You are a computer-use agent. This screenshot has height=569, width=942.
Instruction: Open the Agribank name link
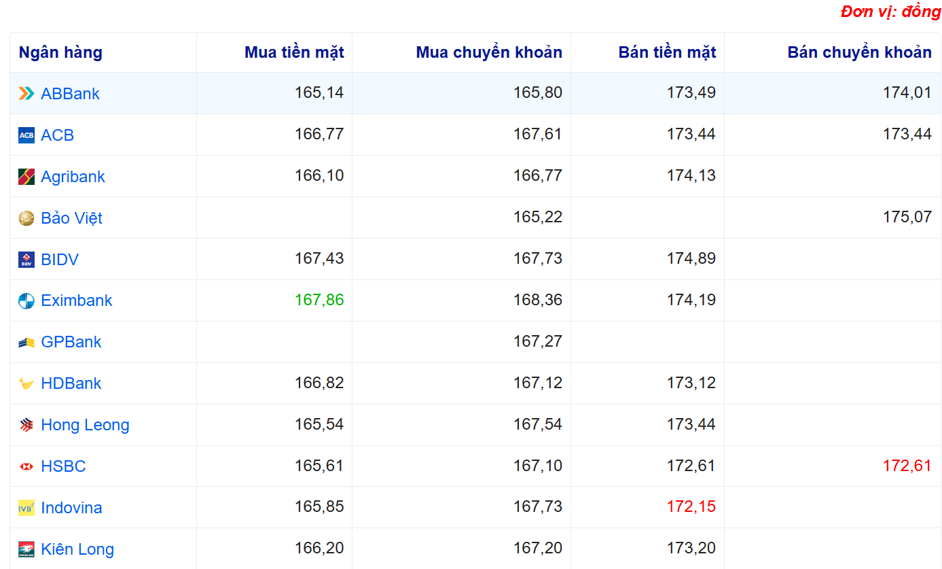73,177
